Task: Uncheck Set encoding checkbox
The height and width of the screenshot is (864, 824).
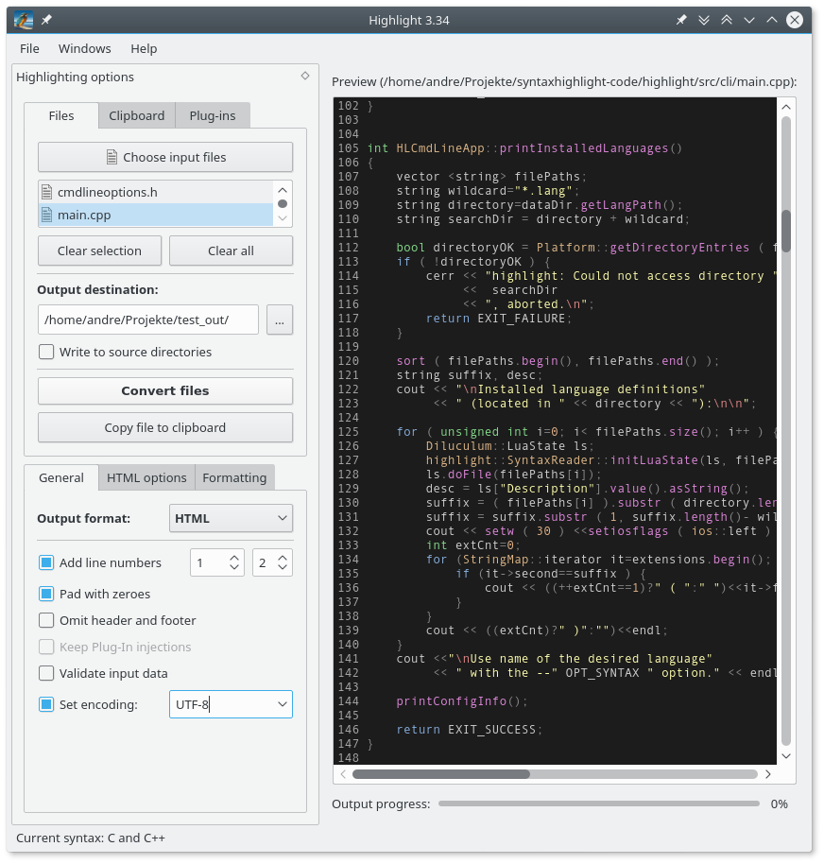Action: tap(46, 704)
